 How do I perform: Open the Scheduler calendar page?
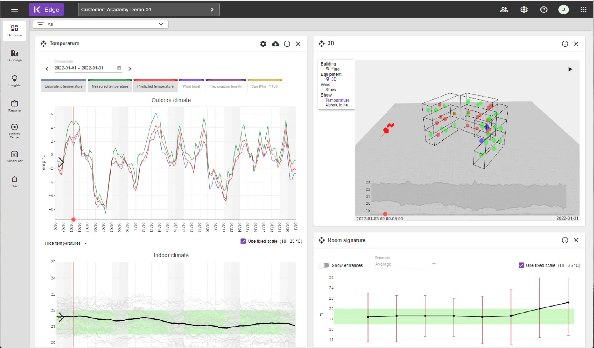(15, 156)
